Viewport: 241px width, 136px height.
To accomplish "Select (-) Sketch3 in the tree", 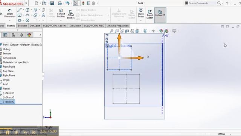I will point(9,102).
